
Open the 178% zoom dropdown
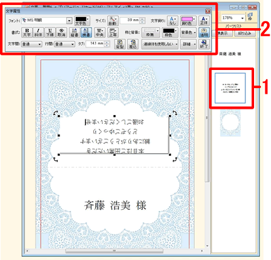click(x=242, y=18)
